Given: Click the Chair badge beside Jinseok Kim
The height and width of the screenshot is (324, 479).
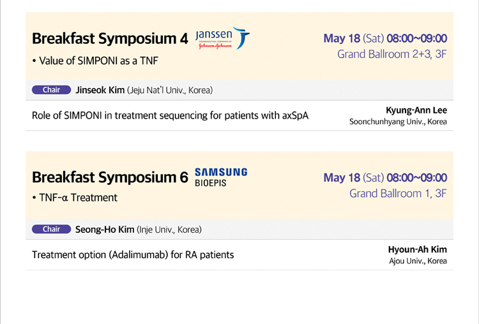Looking at the screenshot, I should (x=51, y=90).
